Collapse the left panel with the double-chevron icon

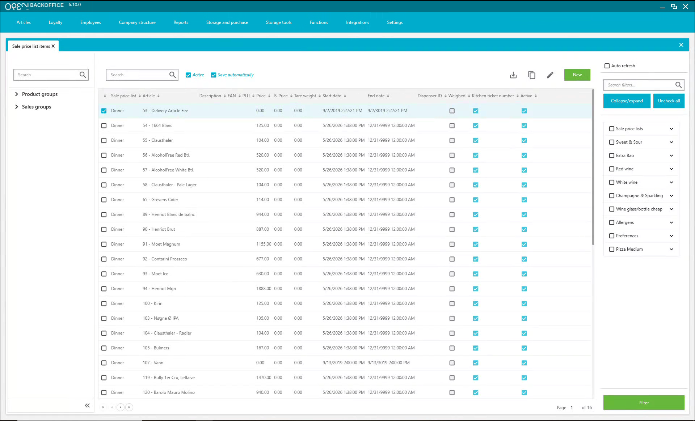point(87,405)
